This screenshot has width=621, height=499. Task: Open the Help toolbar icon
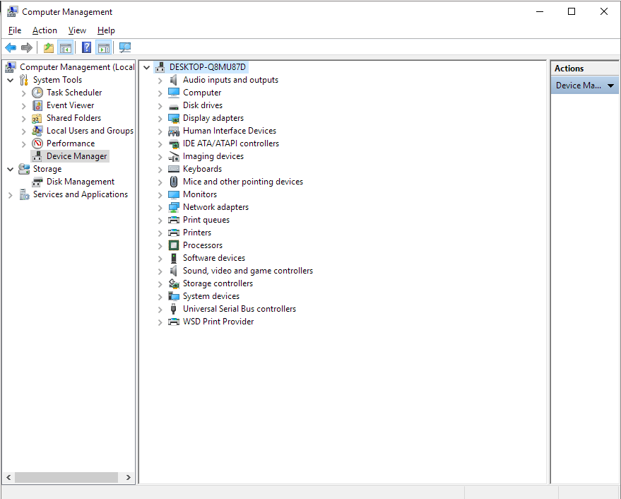(86, 48)
